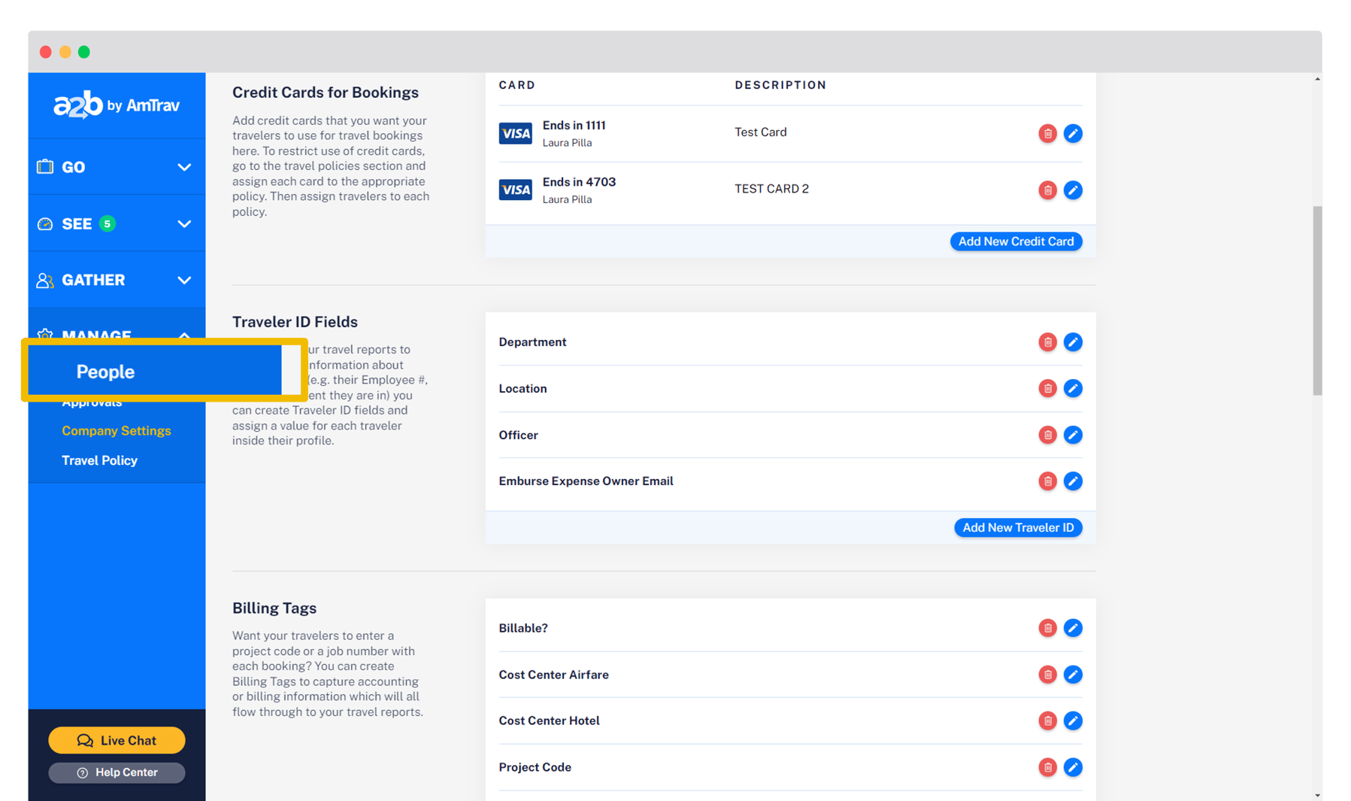Screen dimensions: 1351x801
Task: Expand the SEE section
Action: coord(184,223)
